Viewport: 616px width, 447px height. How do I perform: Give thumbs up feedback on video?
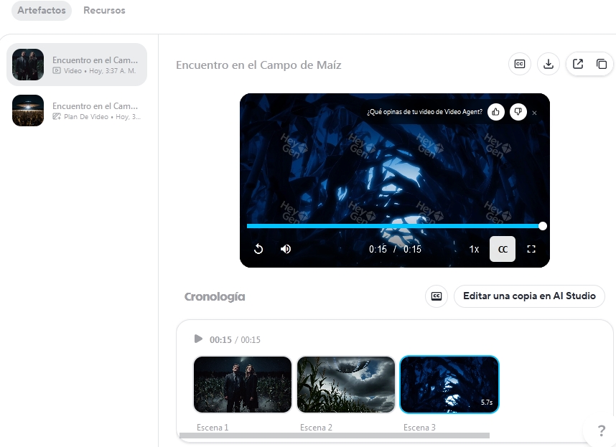(496, 112)
